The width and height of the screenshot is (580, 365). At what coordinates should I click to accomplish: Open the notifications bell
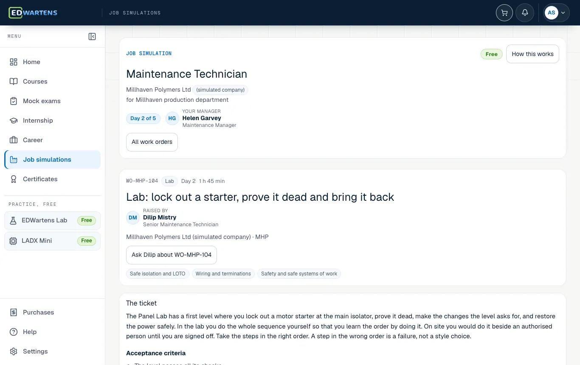525,13
